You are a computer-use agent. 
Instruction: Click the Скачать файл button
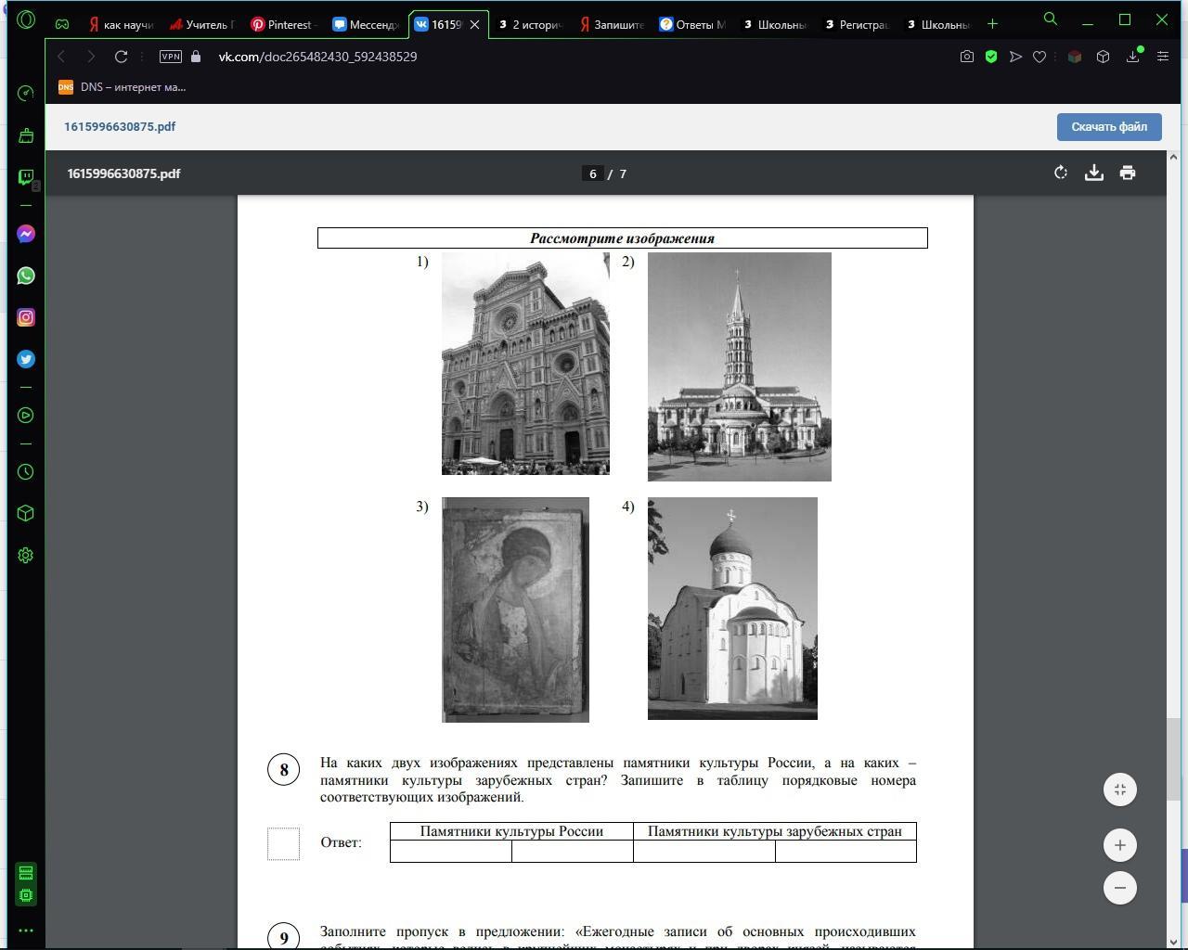coord(1109,127)
